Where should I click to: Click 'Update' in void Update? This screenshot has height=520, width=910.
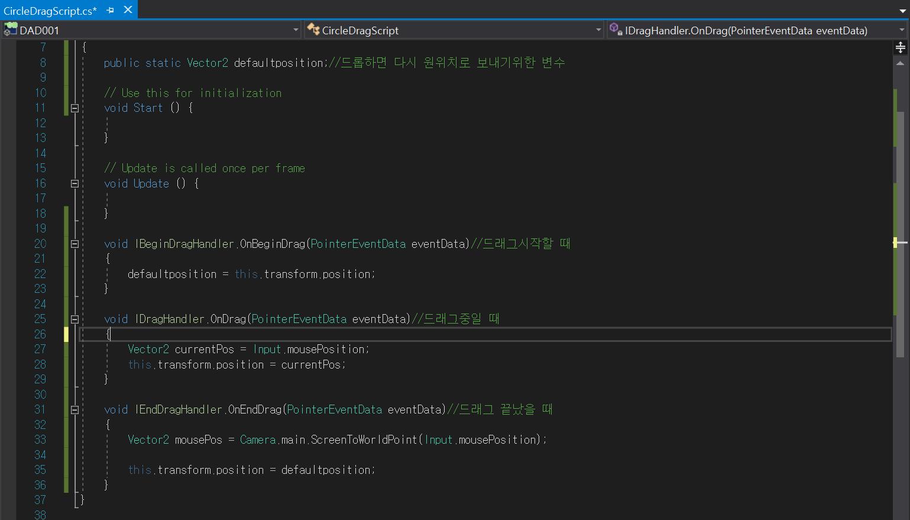pos(151,183)
